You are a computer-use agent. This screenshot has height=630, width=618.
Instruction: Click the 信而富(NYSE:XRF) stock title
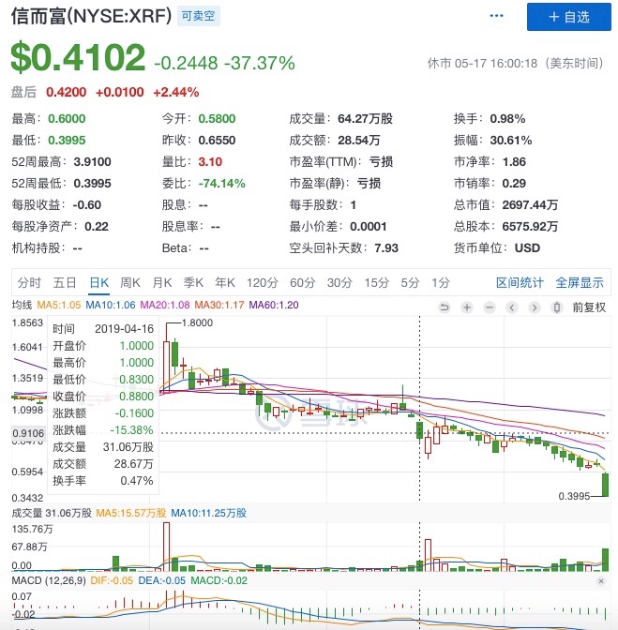click(x=91, y=17)
